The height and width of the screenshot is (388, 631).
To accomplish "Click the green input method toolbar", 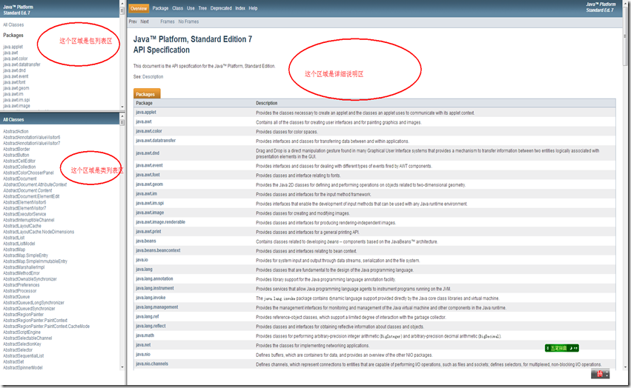I will click(562, 348).
